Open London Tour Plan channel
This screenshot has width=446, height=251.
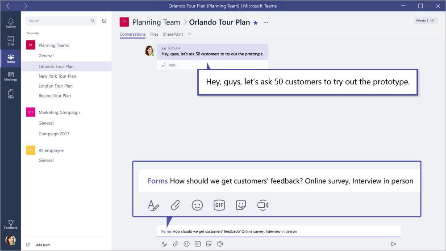pyautogui.click(x=55, y=86)
